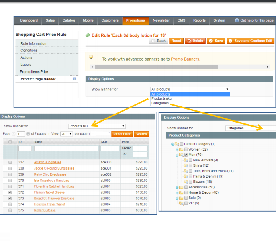Click the previous page arrow in the product grid
The height and width of the screenshot is (241, 276).
click(14, 134)
